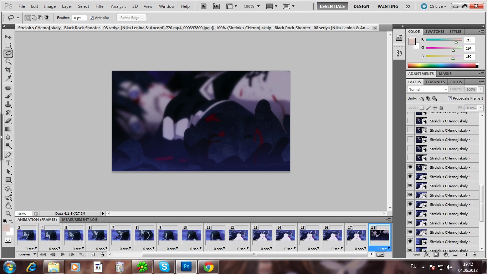
Task: Select the History Brush tool
Action: click(8, 112)
